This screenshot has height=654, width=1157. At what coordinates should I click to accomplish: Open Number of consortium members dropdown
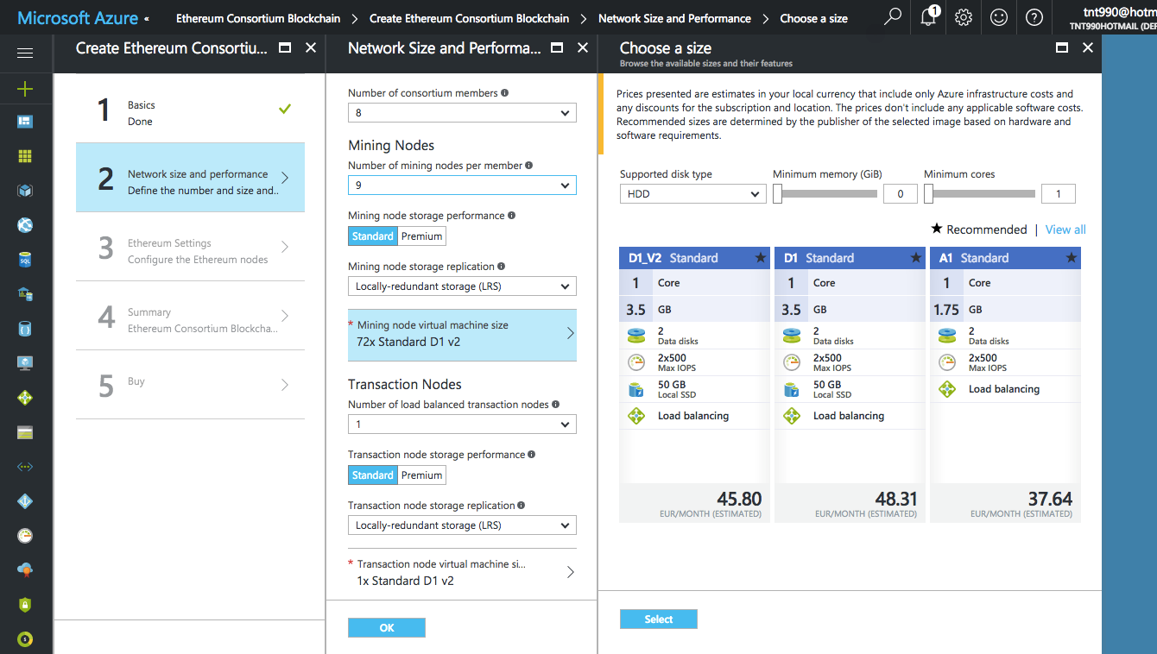point(462,113)
